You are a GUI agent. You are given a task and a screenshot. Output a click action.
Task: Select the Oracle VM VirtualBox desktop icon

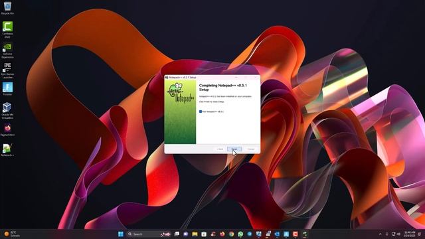point(7,111)
